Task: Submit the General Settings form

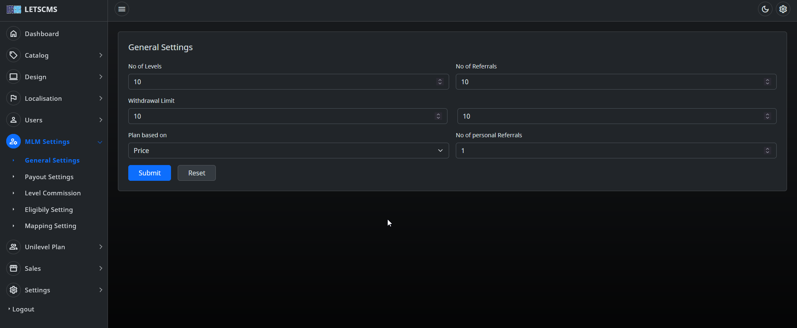Action: [149, 173]
